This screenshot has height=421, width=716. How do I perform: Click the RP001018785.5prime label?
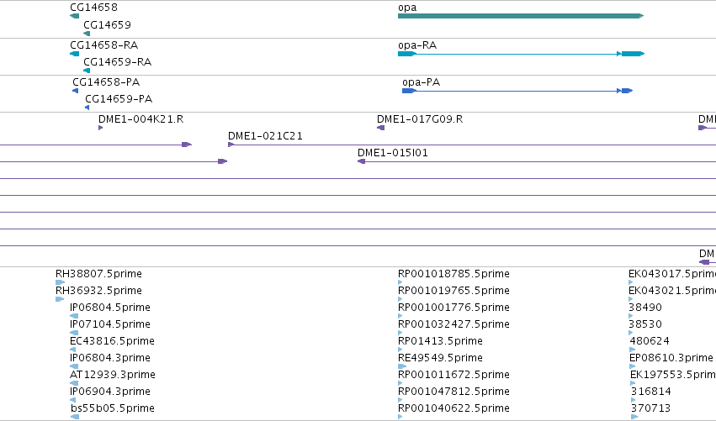pos(453,274)
